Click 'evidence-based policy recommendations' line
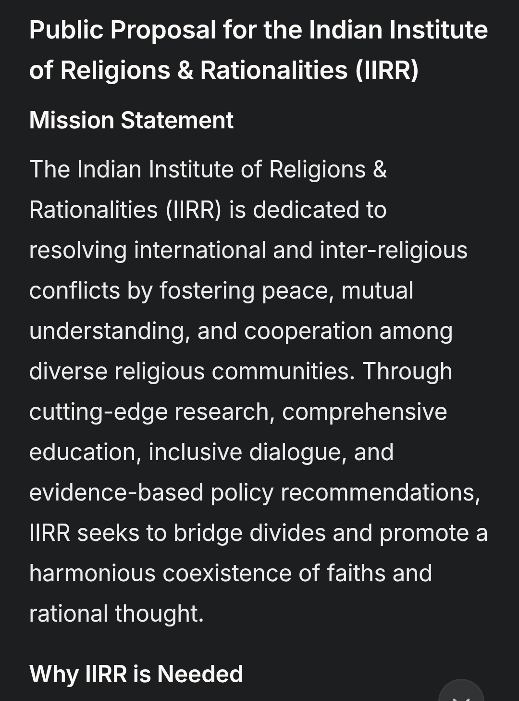519x701 pixels. 254,493
